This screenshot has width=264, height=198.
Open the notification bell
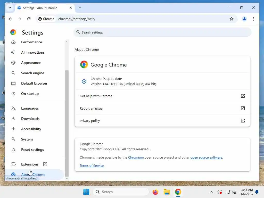pos(257,192)
